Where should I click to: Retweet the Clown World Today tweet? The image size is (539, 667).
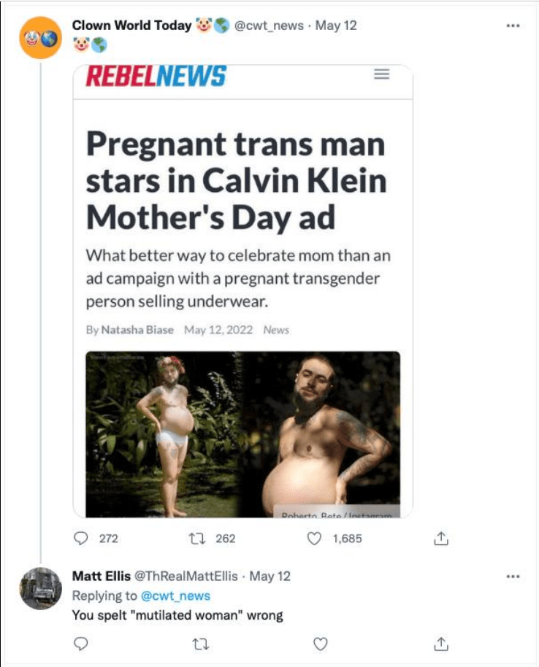196,539
